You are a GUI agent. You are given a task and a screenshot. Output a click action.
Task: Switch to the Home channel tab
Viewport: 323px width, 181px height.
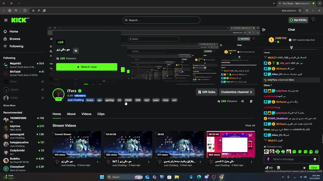[57, 114]
